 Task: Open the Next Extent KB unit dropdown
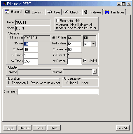[94, 44]
